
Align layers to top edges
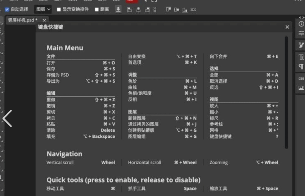[169, 9]
